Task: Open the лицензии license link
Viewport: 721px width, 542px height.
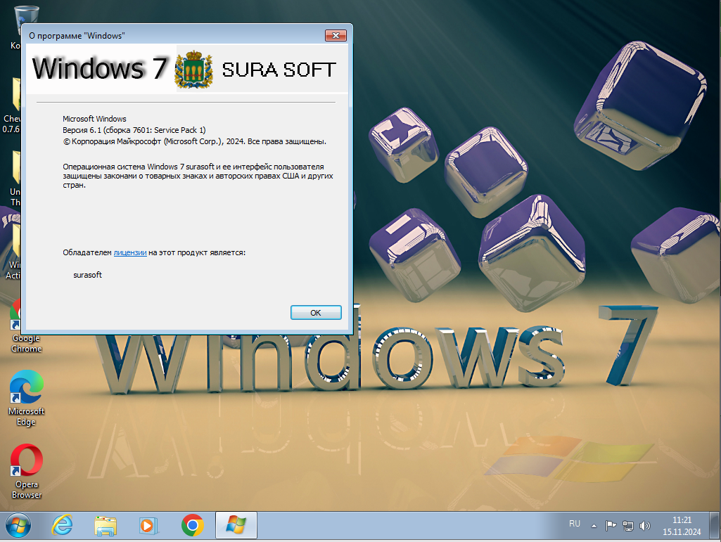Action: tap(130, 252)
